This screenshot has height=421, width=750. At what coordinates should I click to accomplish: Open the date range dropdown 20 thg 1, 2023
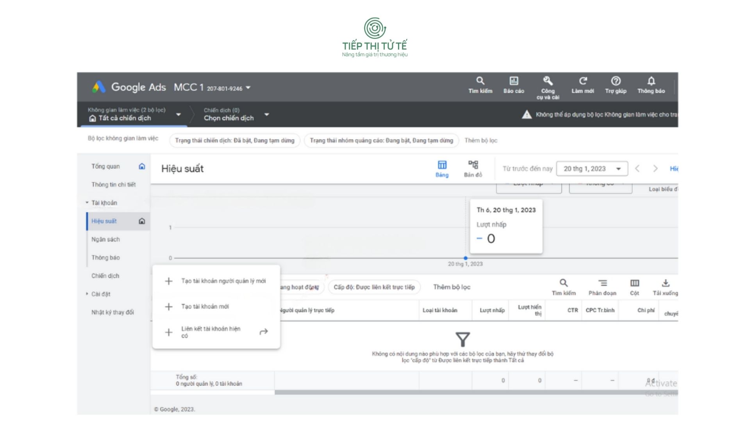pos(592,169)
